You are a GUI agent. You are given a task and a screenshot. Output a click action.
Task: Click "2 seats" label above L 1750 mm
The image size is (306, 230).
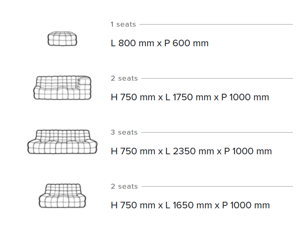tap(124, 79)
